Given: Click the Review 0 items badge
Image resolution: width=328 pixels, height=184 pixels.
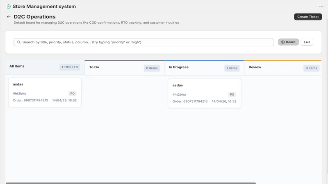Looking at the screenshot, I should [x=311, y=68].
